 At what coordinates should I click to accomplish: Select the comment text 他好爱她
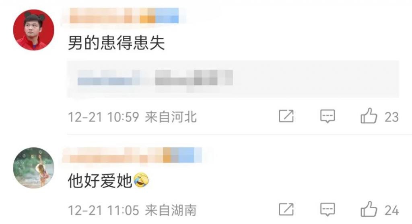[100, 181]
